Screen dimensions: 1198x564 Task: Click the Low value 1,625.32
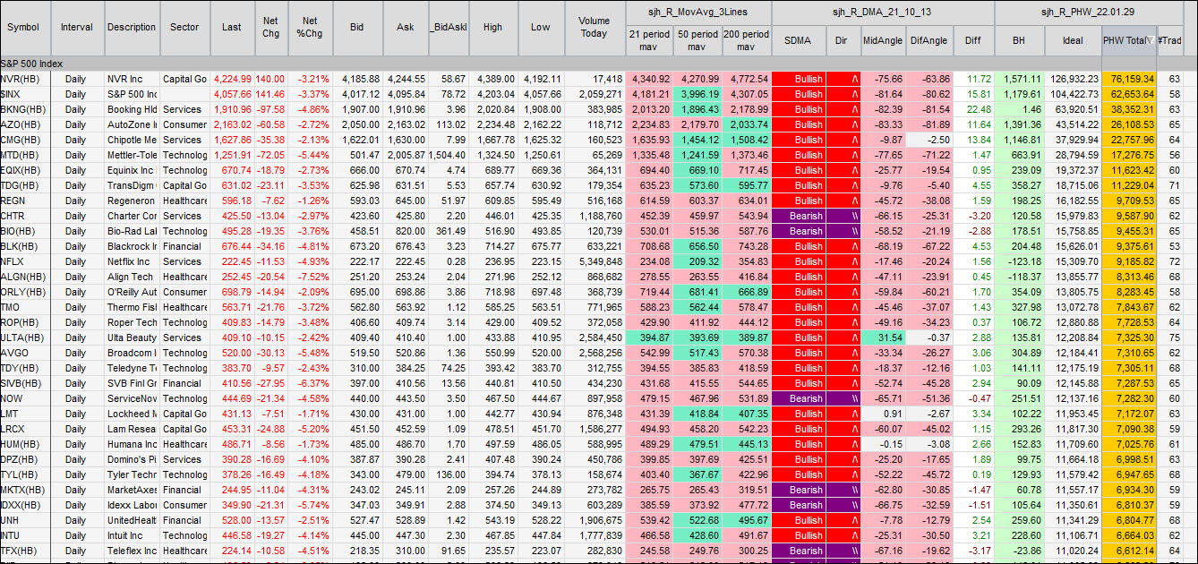click(x=540, y=140)
